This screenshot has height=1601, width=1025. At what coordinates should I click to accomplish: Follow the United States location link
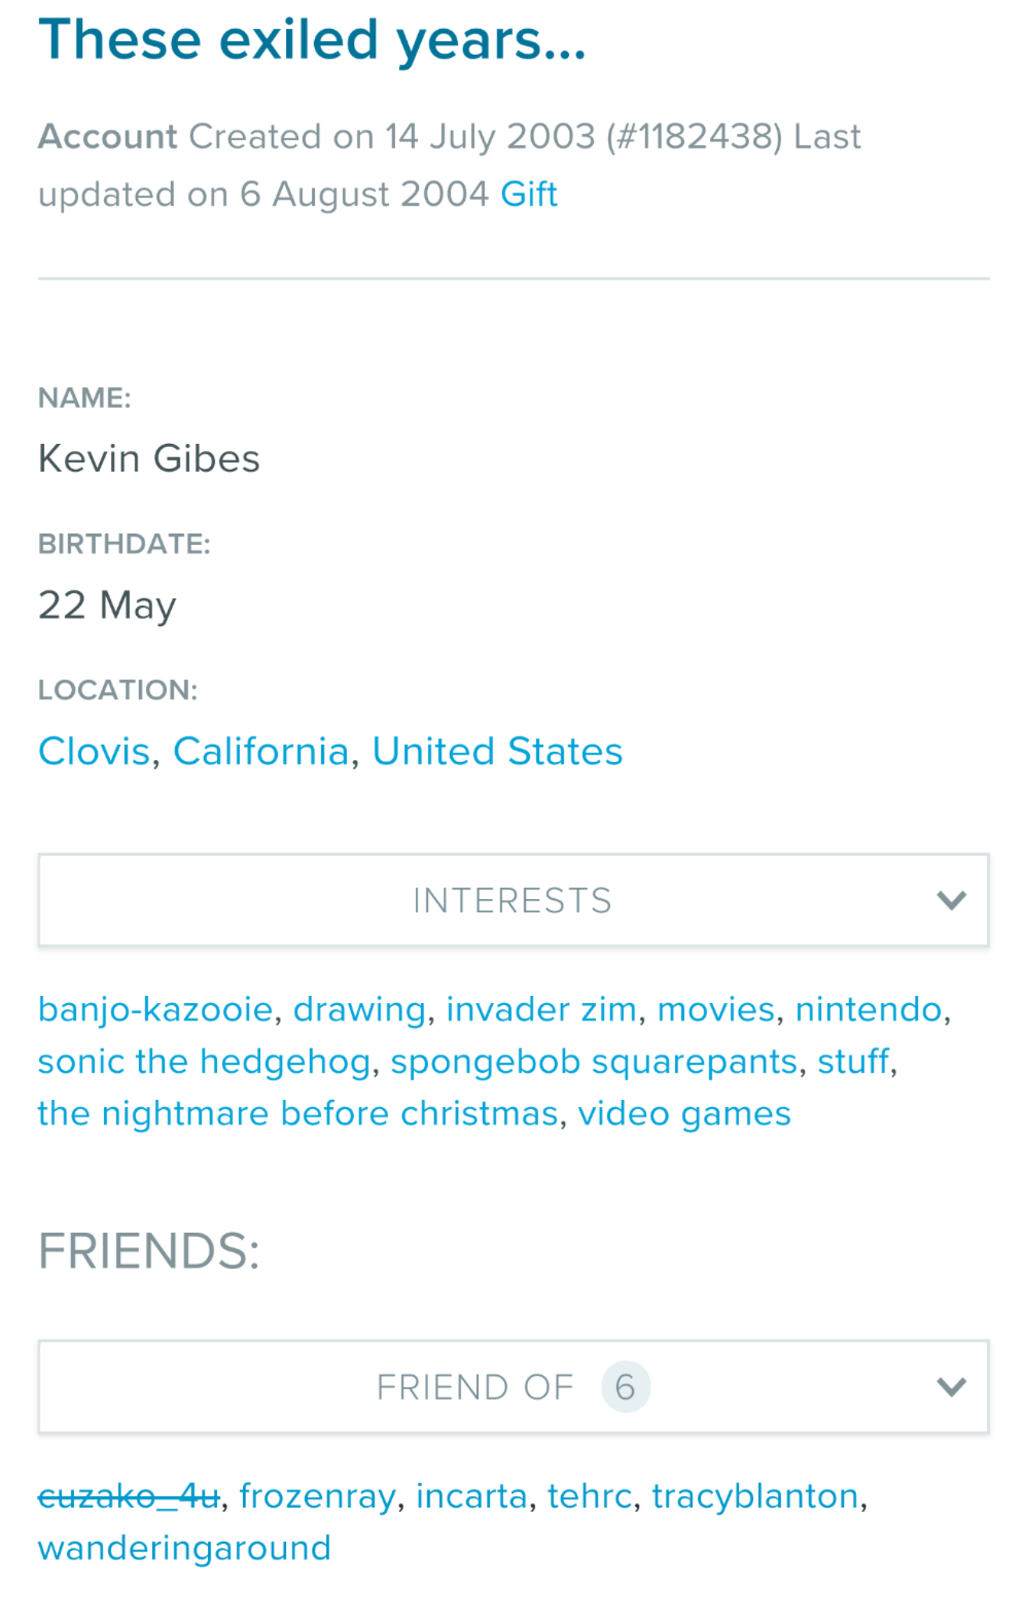click(x=498, y=751)
